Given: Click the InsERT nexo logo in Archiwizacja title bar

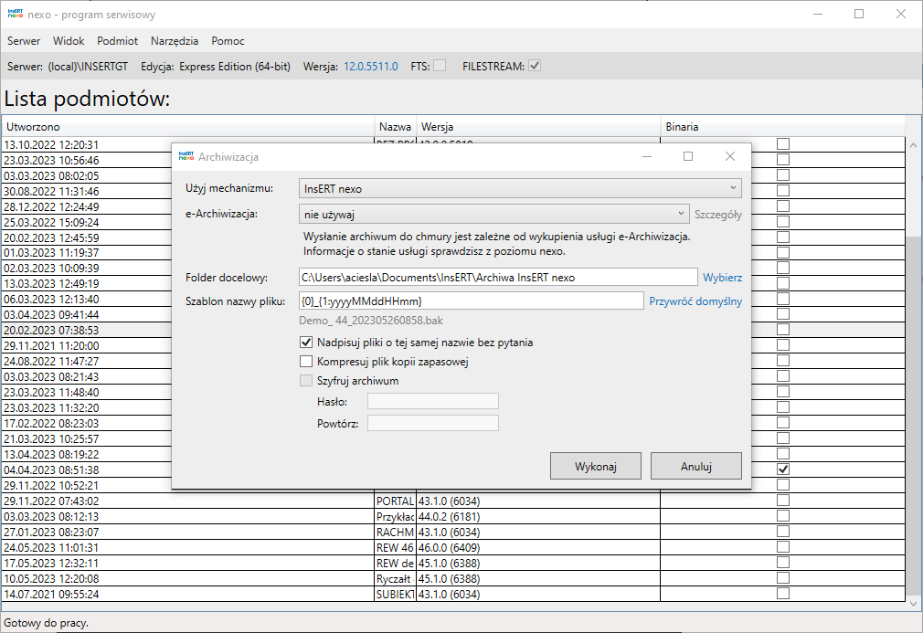Looking at the screenshot, I should 186,156.
